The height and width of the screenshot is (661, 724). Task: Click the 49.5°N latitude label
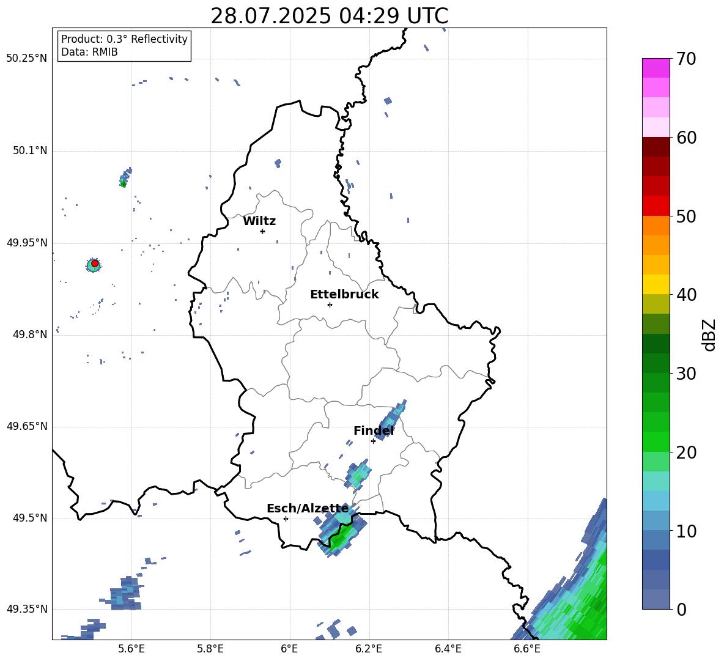pyautogui.click(x=30, y=518)
